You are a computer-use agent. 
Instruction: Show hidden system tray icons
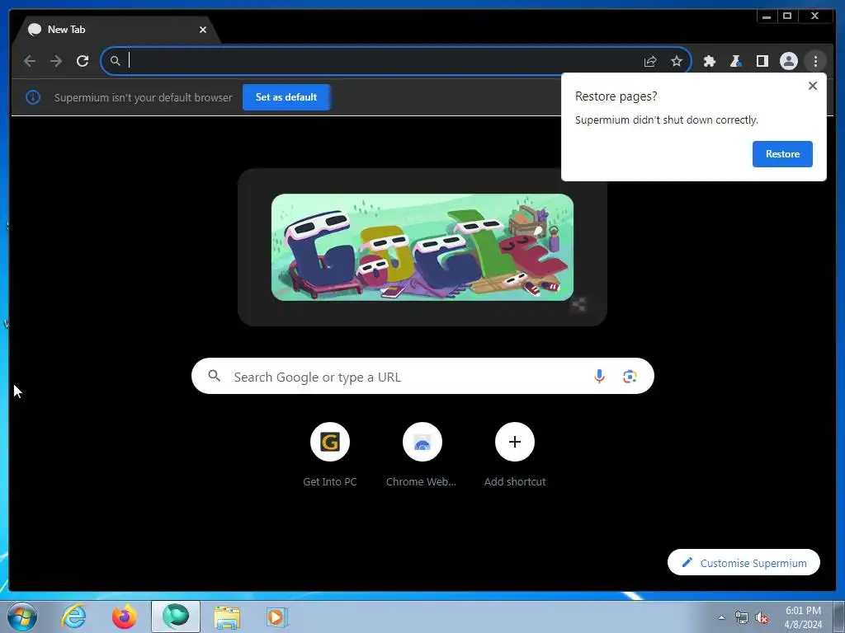721,617
